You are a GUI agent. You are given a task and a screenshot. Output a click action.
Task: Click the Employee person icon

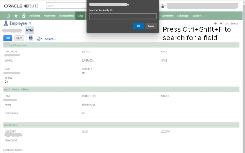pos(6,23)
